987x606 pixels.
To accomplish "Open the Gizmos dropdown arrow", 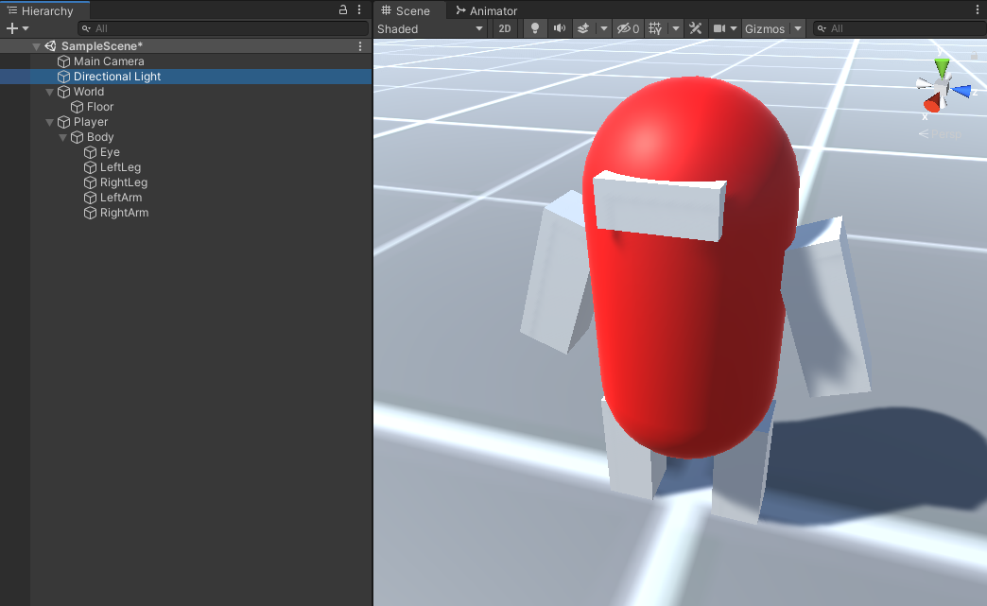I will coord(798,28).
